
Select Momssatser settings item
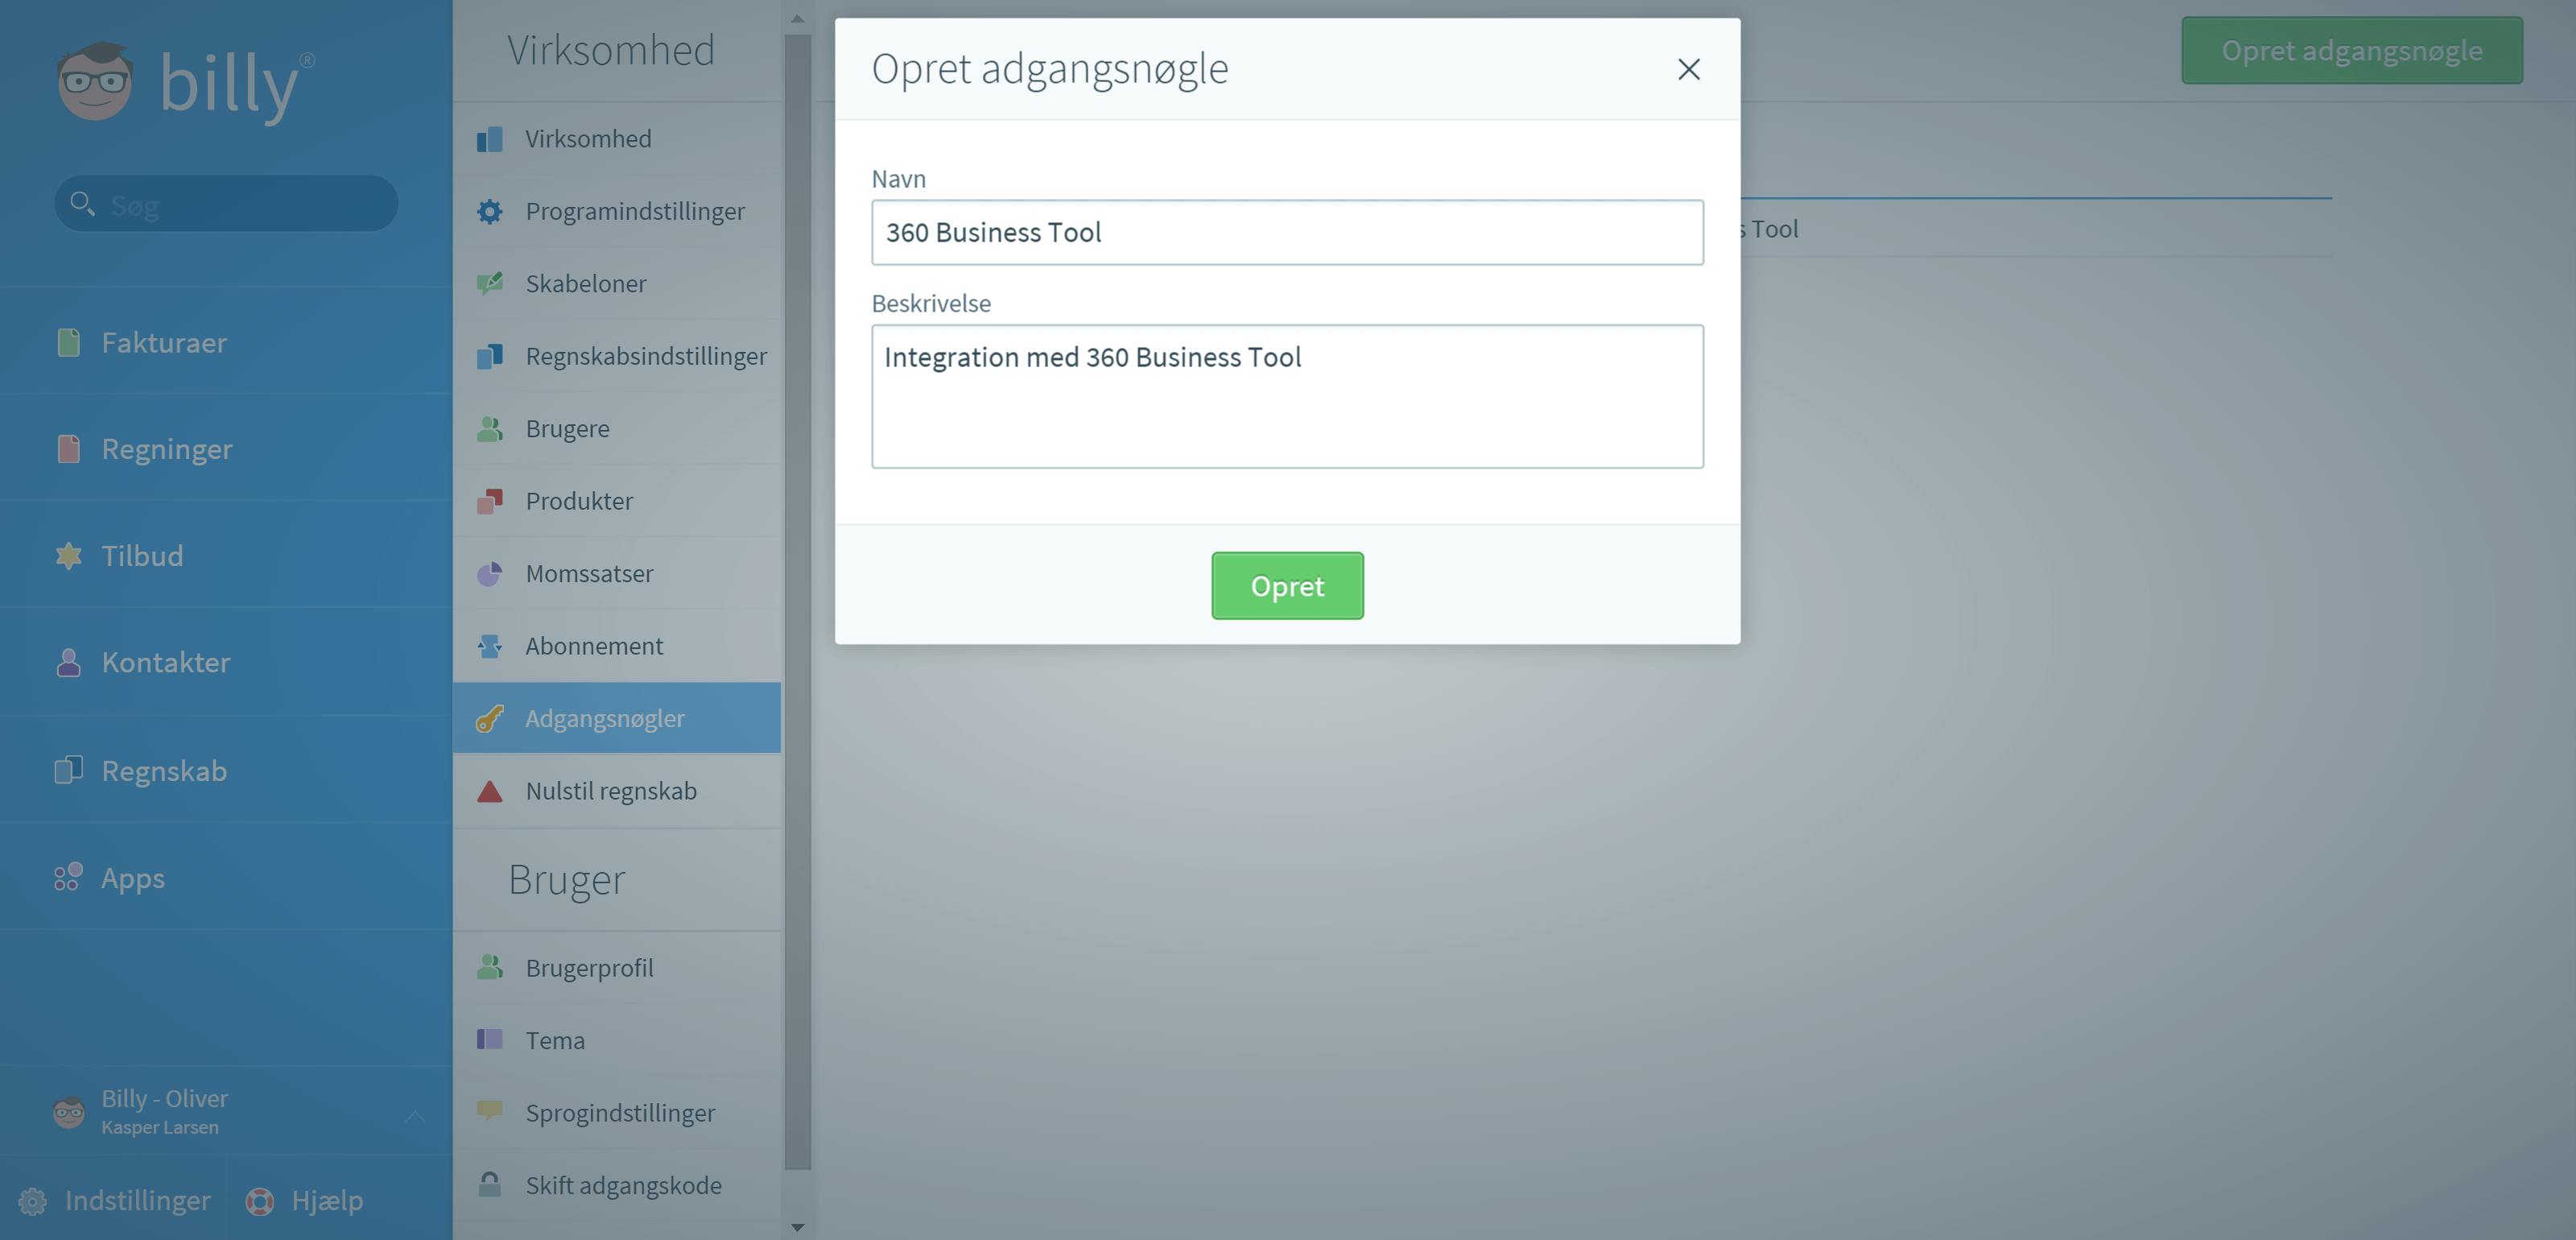click(x=617, y=574)
